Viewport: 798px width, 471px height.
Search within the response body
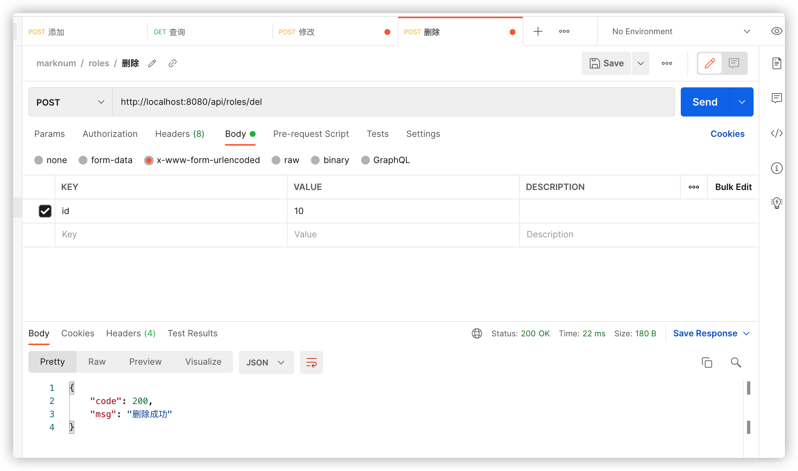735,362
